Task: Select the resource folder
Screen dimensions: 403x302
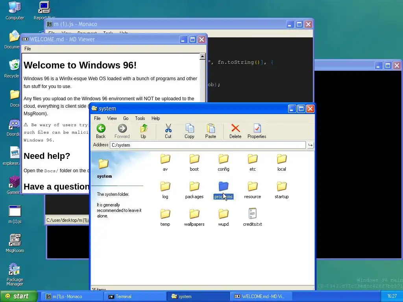Action: click(x=253, y=190)
